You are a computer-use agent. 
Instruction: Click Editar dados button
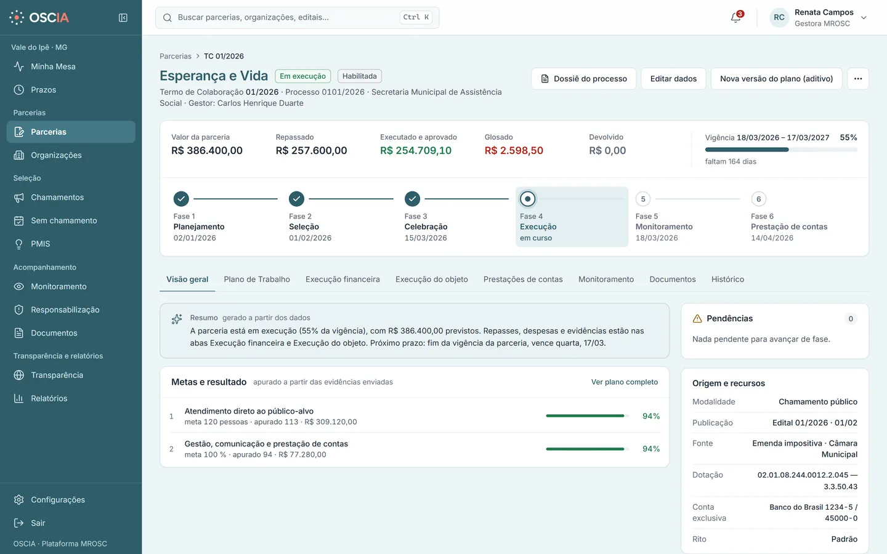(x=673, y=79)
